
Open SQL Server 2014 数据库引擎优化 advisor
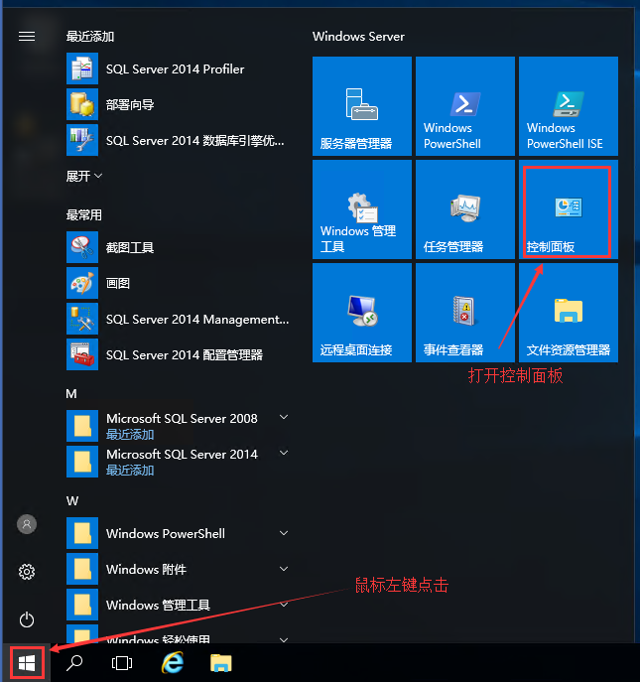coord(179,140)
